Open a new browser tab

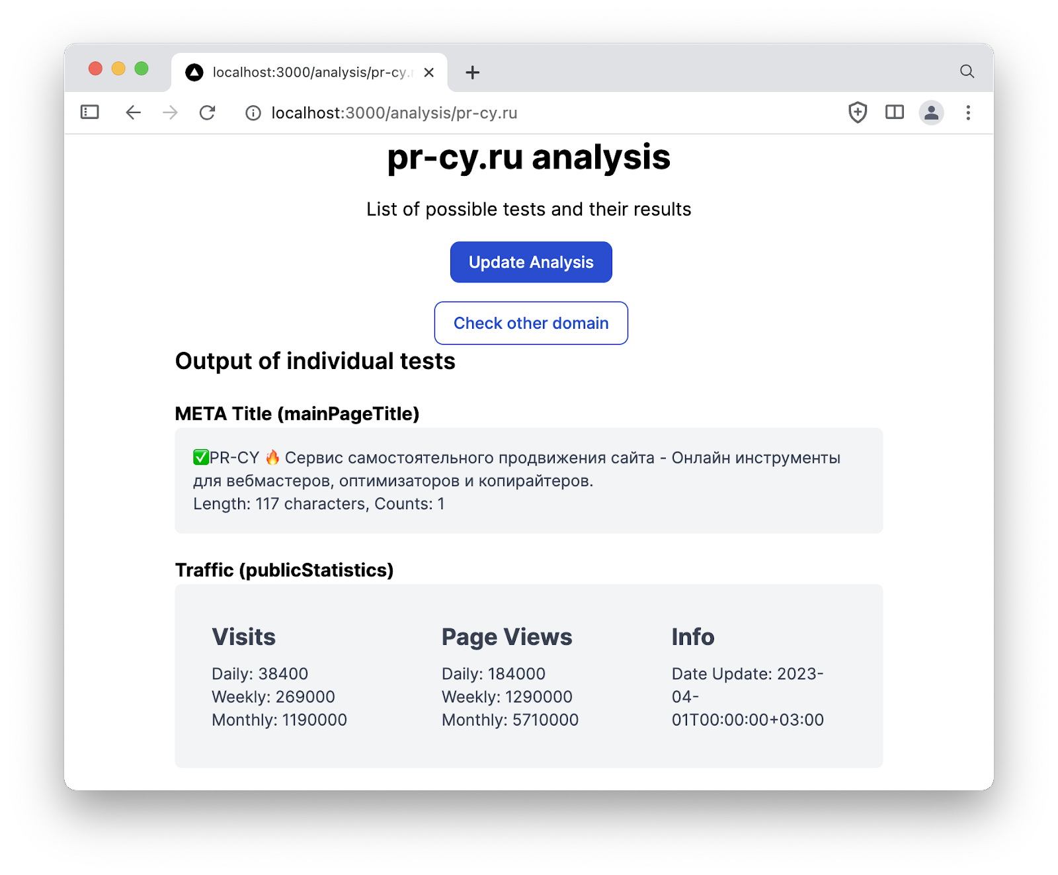tap(472, 72)
